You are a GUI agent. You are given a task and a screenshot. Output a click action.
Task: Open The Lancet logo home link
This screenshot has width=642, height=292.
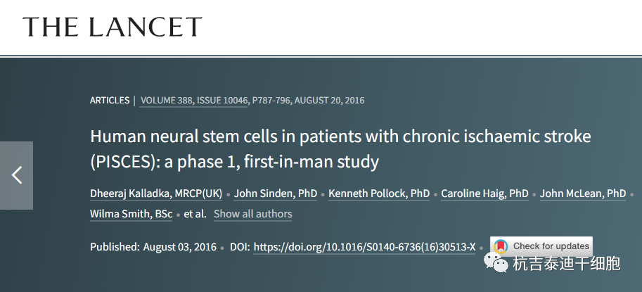point(113,27)
